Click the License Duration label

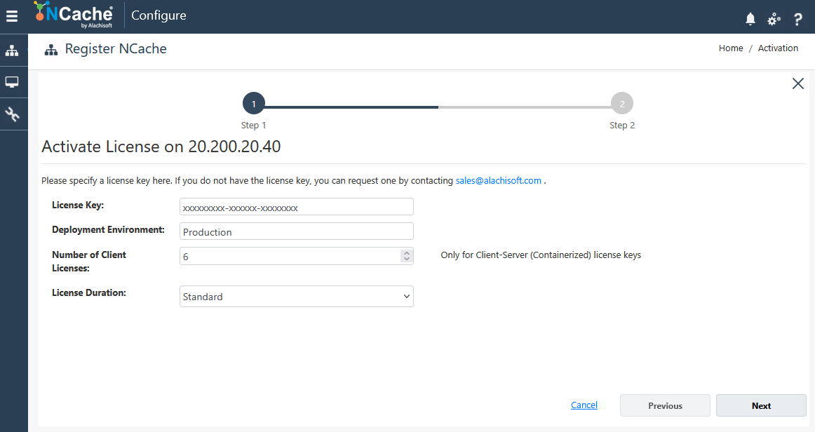[x=89, y=292]
